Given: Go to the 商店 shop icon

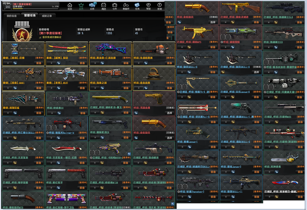Looking at the screenshot, I should [104, 6].
